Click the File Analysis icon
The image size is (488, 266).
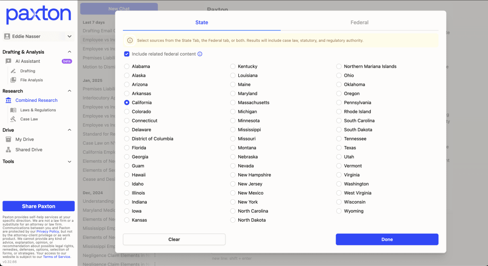(13, 80)
